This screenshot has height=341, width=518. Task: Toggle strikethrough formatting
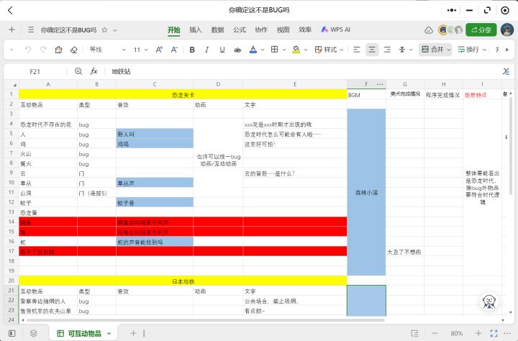tap(237, 50)
